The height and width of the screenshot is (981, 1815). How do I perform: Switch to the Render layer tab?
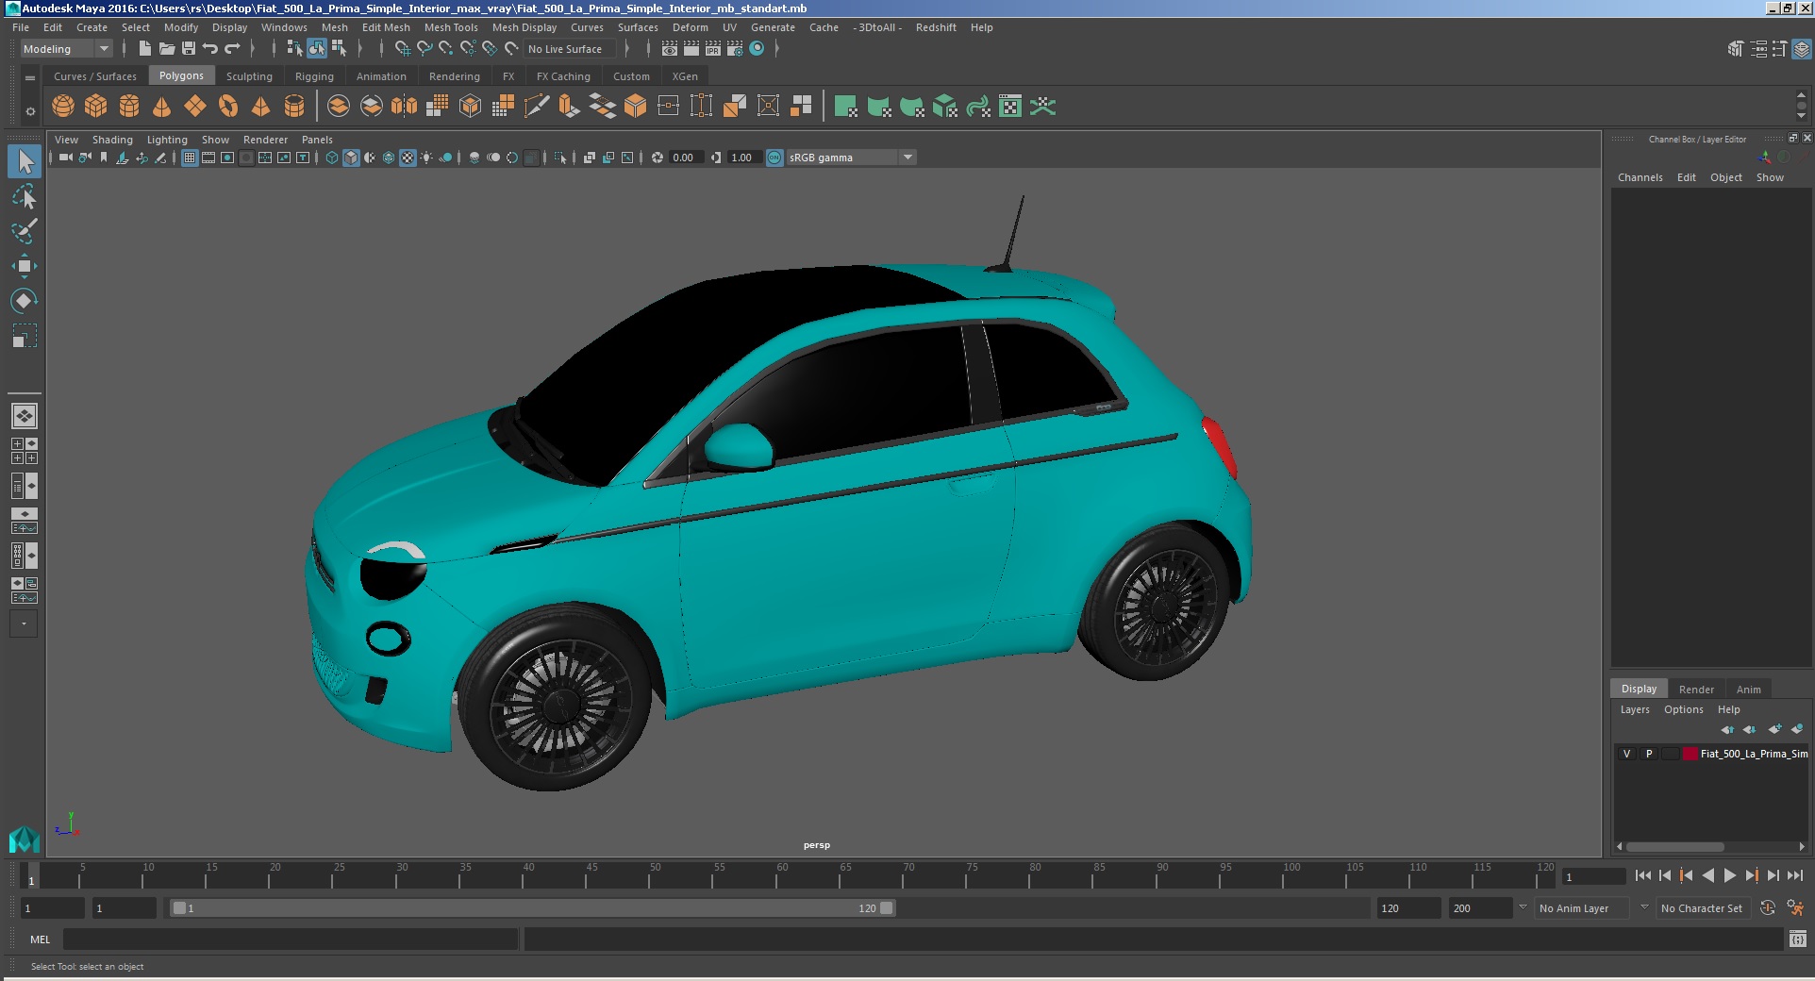pyautogui.click(x=1696, y=690)
